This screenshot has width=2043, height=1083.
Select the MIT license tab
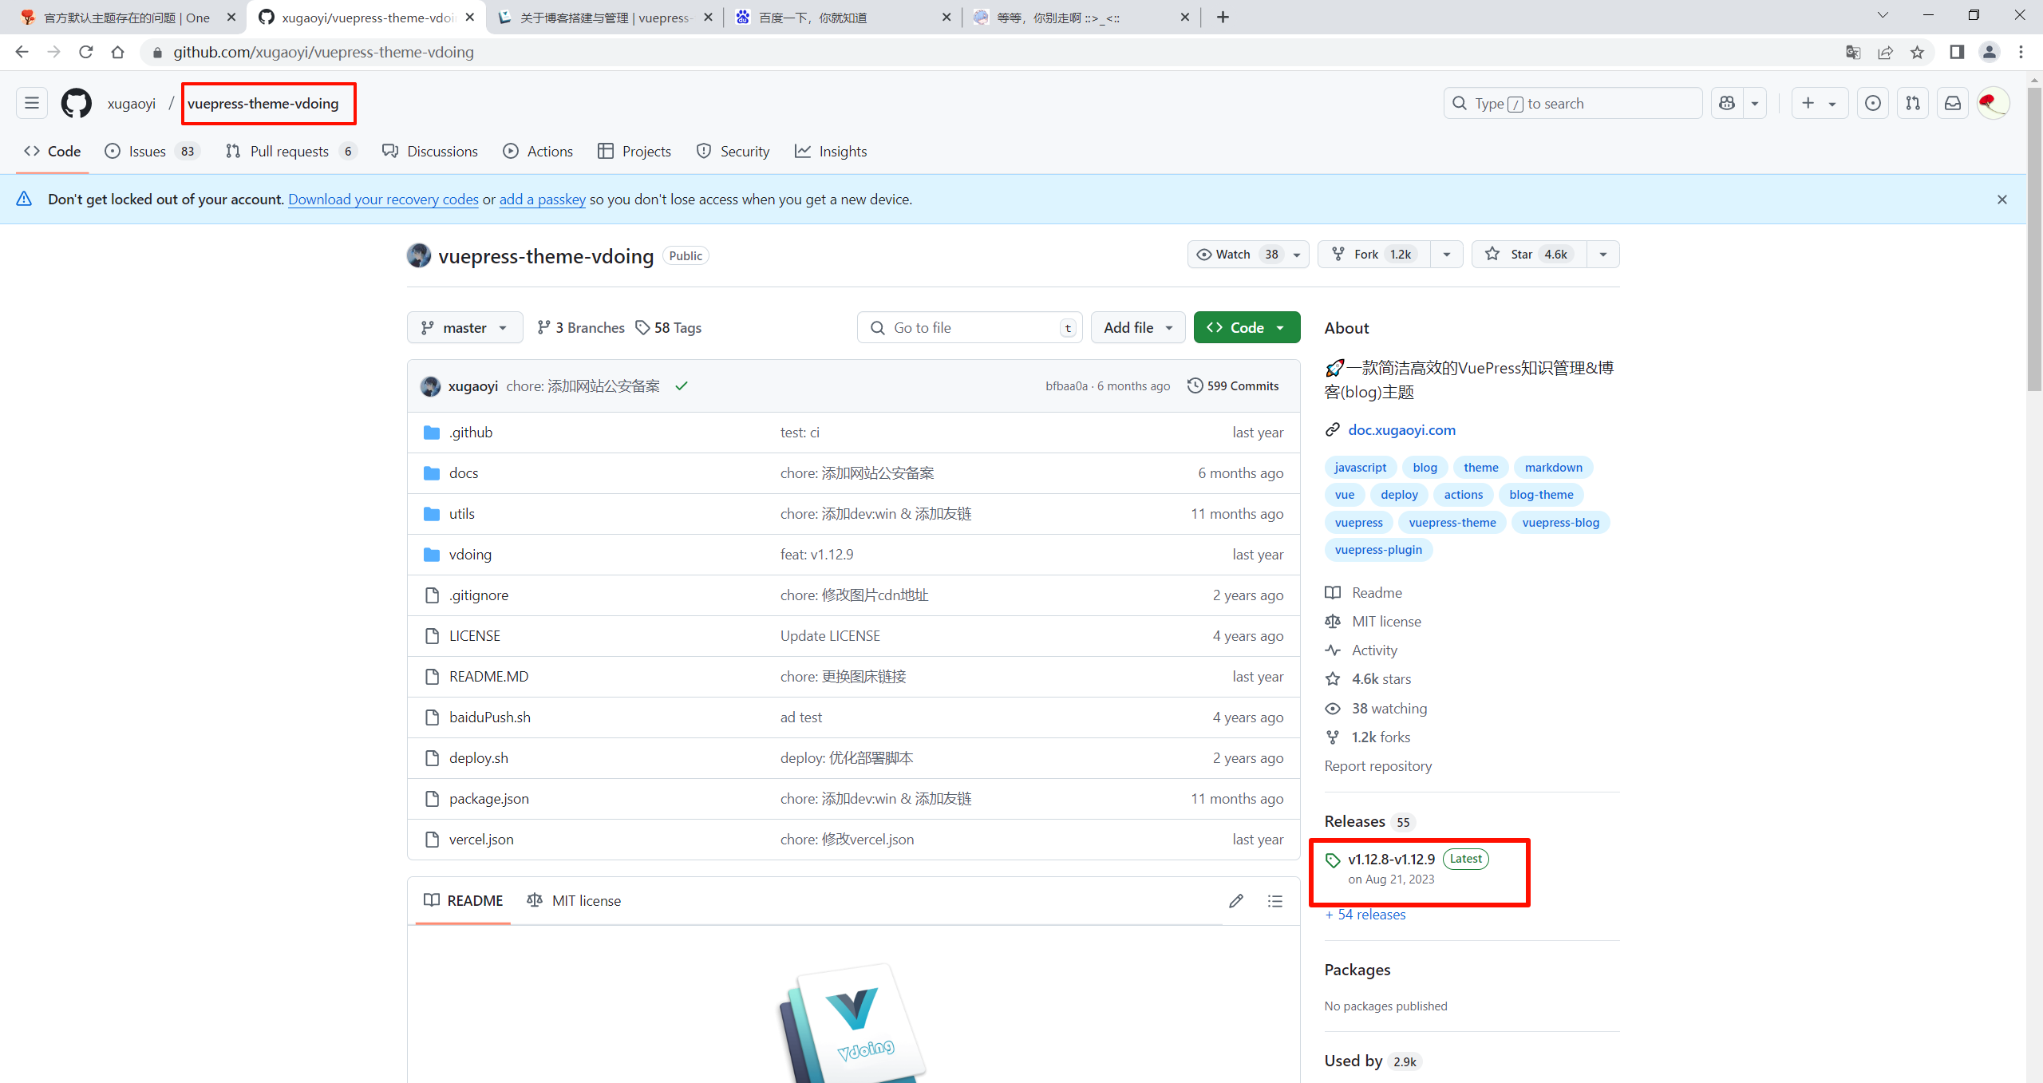(574, 900)
